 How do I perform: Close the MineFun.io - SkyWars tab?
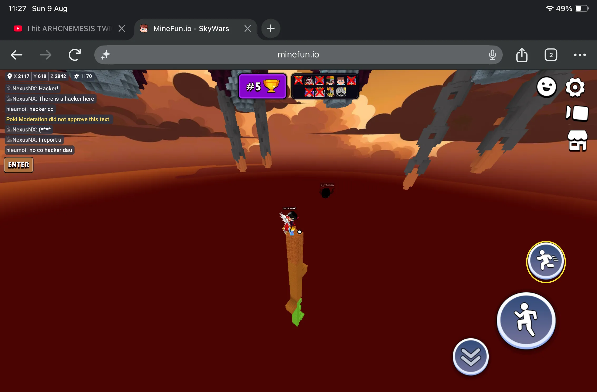[x=248, y=28]
